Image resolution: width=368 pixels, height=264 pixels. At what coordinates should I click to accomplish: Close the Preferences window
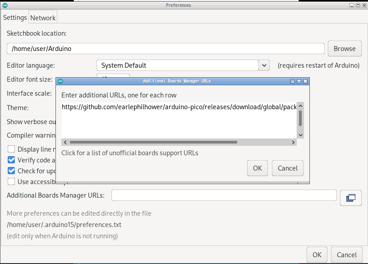tap(364, 5)
